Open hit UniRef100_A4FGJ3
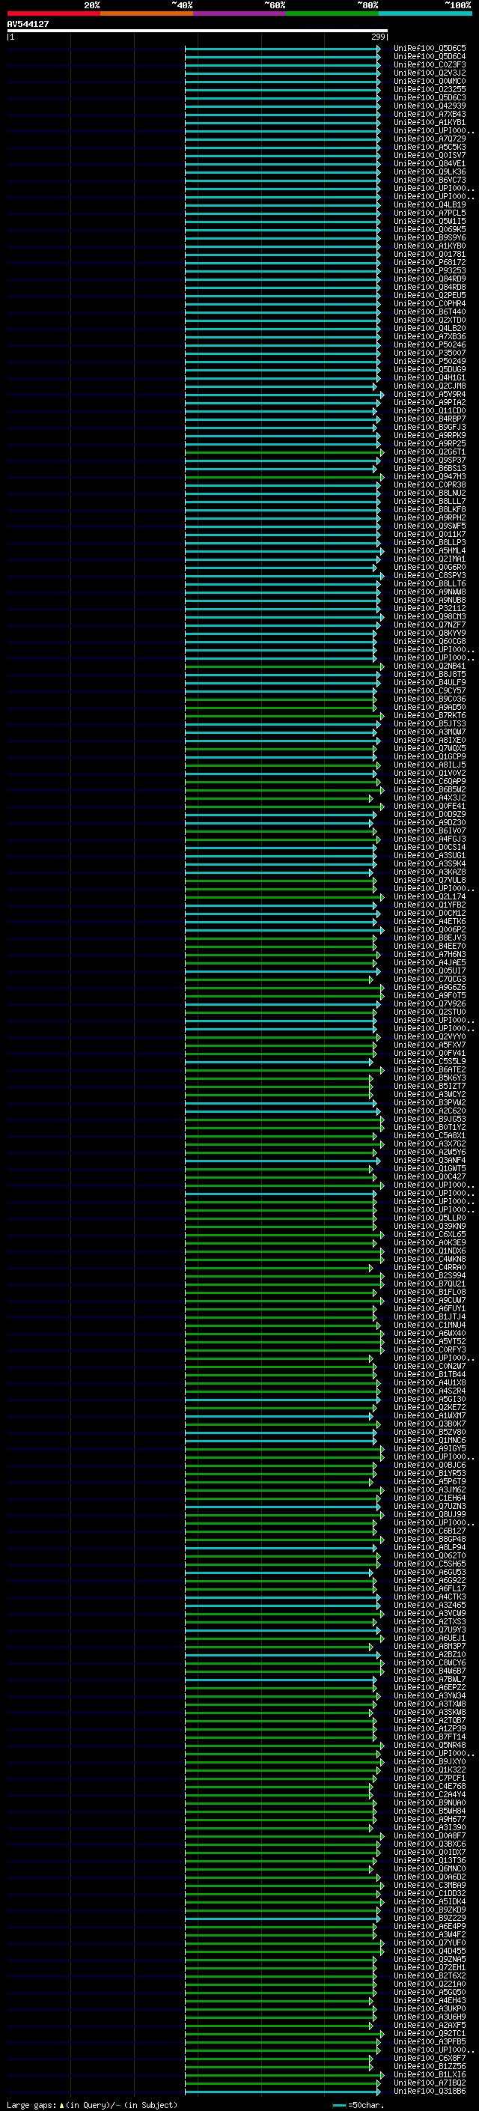 click(x=430, y=839)
